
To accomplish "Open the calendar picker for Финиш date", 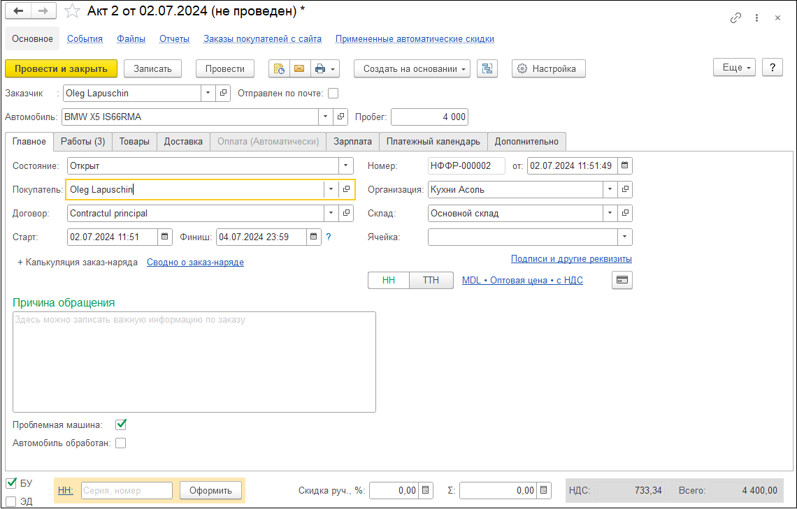I will (x=315, y=237).
